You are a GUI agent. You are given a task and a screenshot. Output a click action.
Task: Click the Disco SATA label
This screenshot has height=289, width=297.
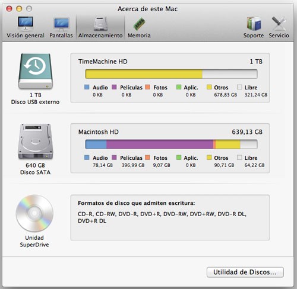point(35,172)
